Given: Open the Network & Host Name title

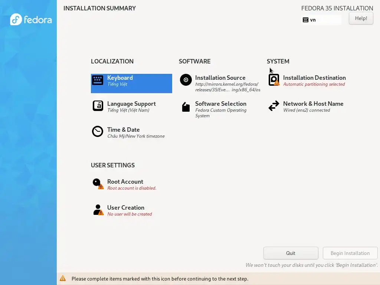Looking at the screenshot, I should 313,104.
